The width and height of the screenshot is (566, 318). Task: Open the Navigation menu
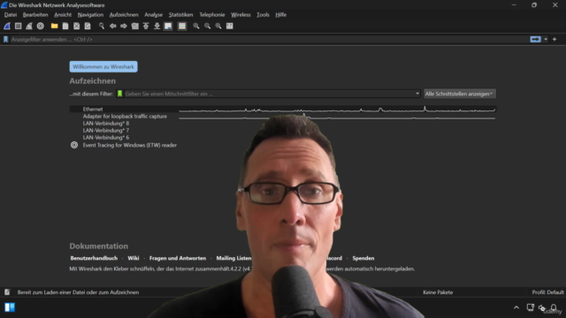[90, 15]
